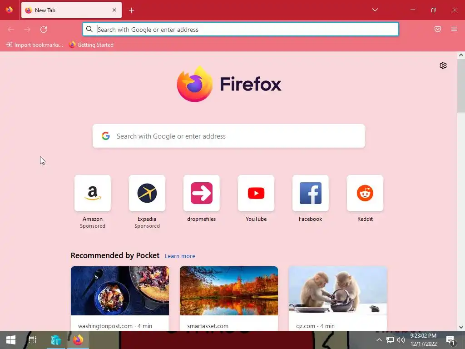Click Learn more next to Pocket heading

180,256
